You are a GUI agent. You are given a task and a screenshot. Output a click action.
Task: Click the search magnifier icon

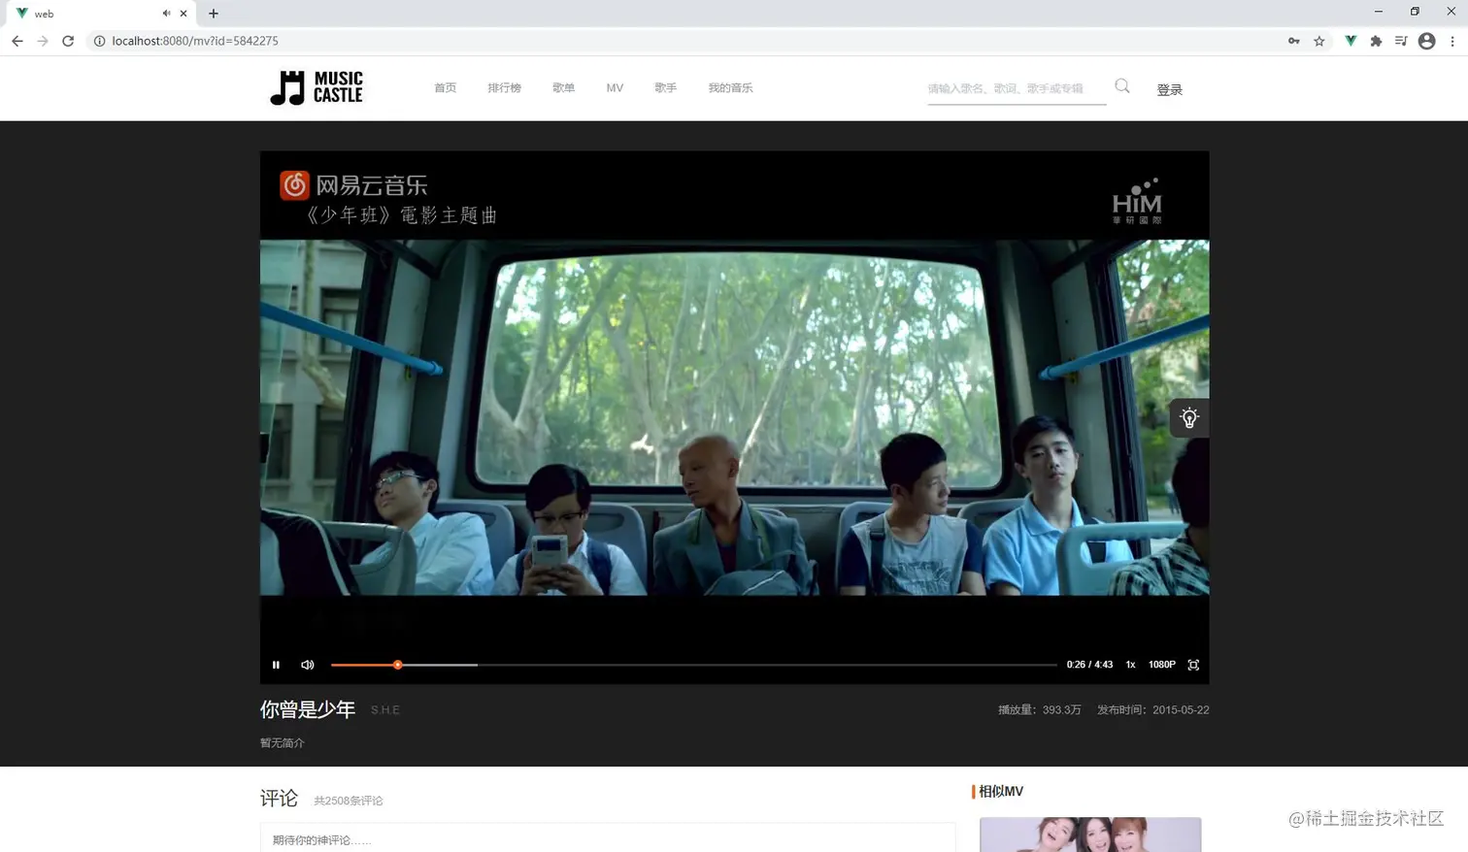tap(1122, 86)
